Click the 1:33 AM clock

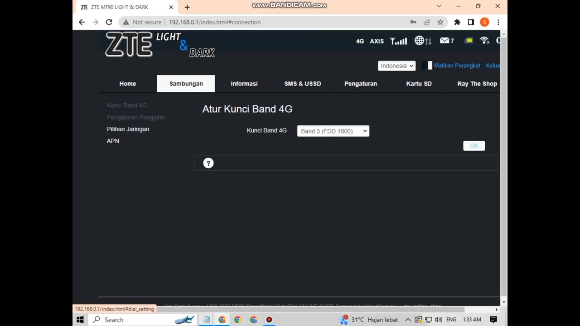point(472,320)
